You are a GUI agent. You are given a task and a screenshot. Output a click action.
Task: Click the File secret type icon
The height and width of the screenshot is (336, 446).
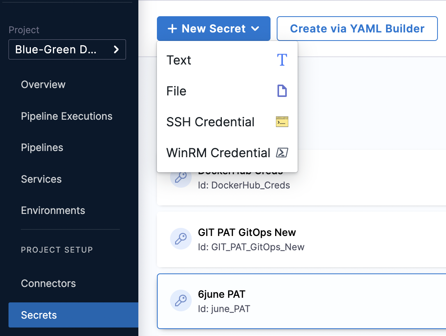pos(282,91)
